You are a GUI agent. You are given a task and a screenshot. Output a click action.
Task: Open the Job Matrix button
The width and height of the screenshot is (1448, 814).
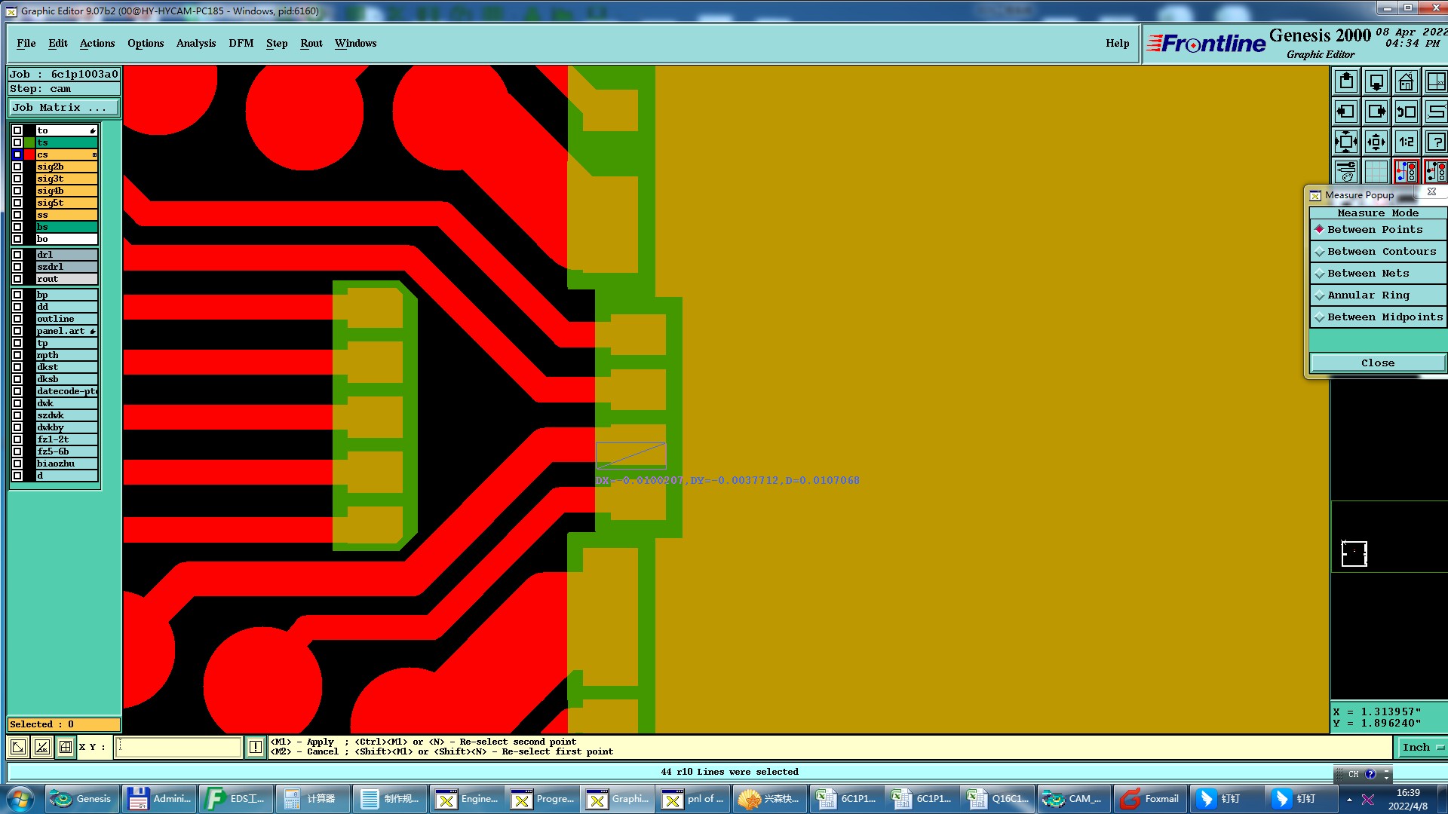click(63, 108)
